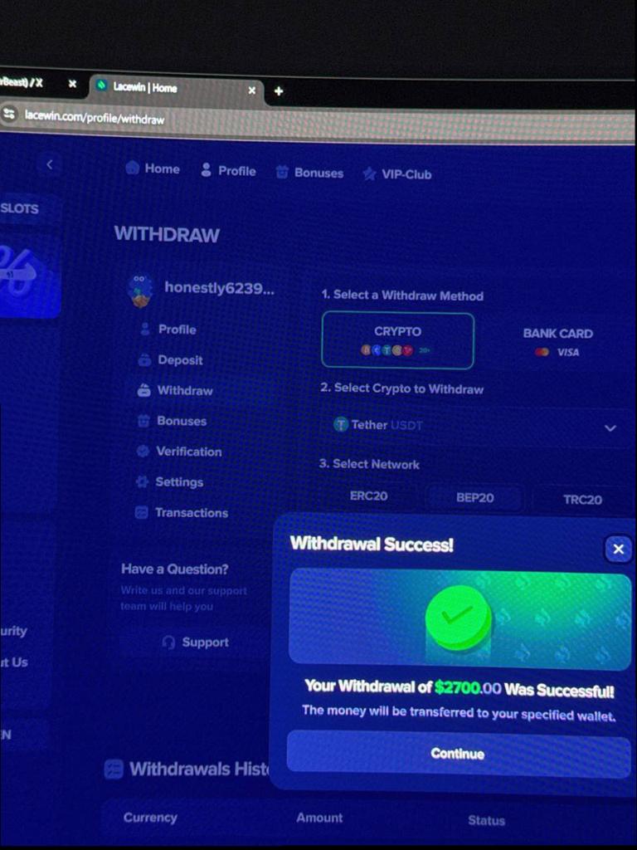
Task: Click the Verification check icon in the sidebar
Action: pos(143,451)
